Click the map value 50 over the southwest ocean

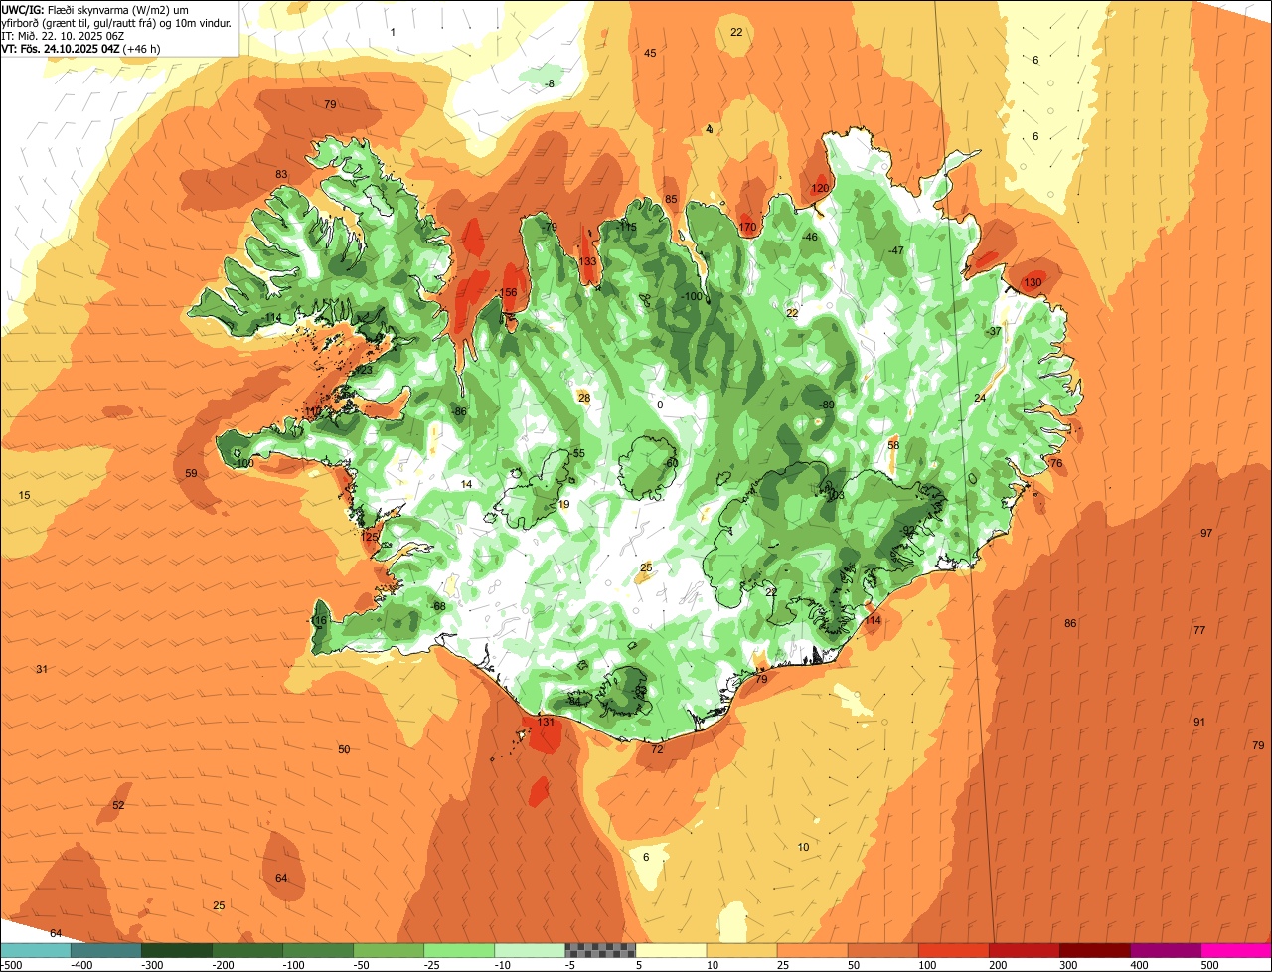344,750
